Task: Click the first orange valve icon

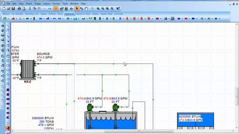Action: [x=127, y=19]
